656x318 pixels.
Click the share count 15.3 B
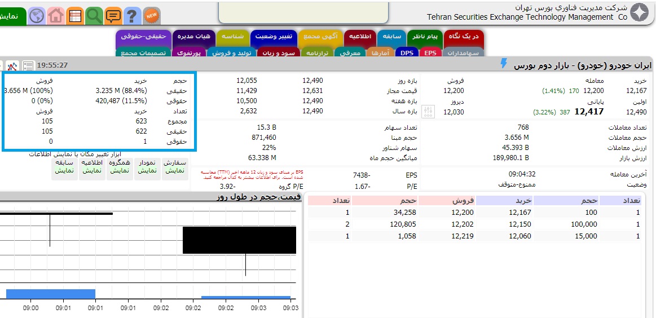coord(266,127)
